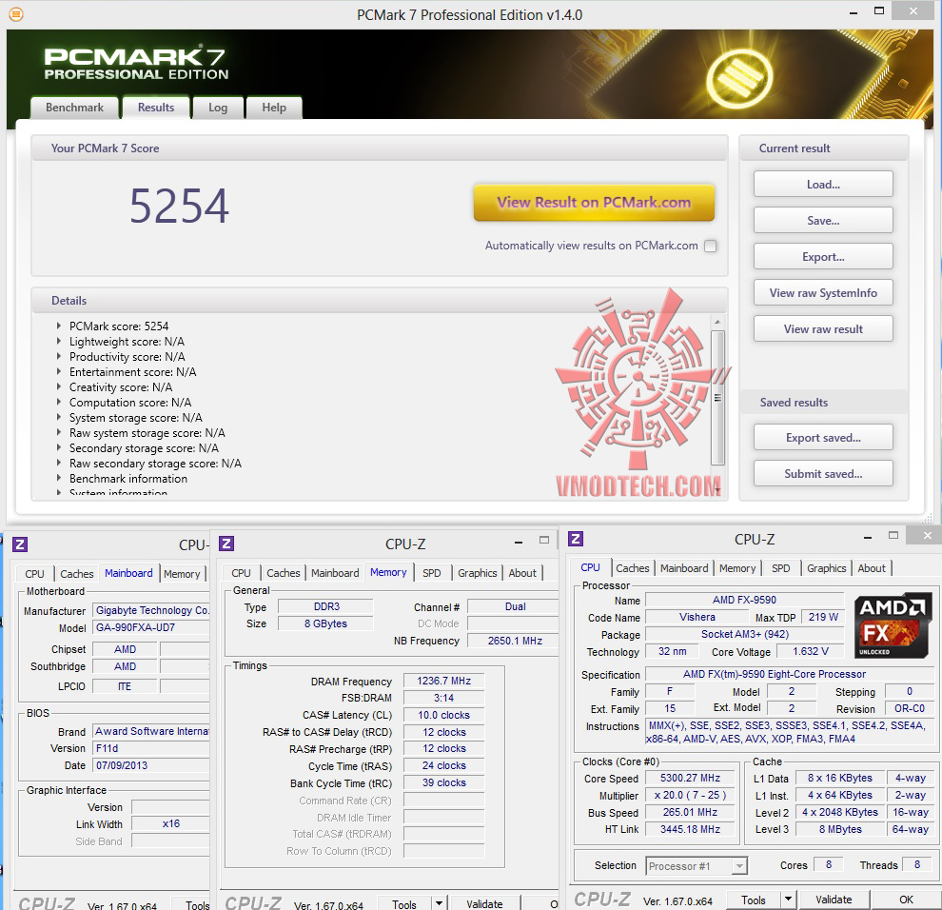Click Tools button in CPU-Z CPU window
The height and width of the screenshot is (910, 942).
point(754,900)
